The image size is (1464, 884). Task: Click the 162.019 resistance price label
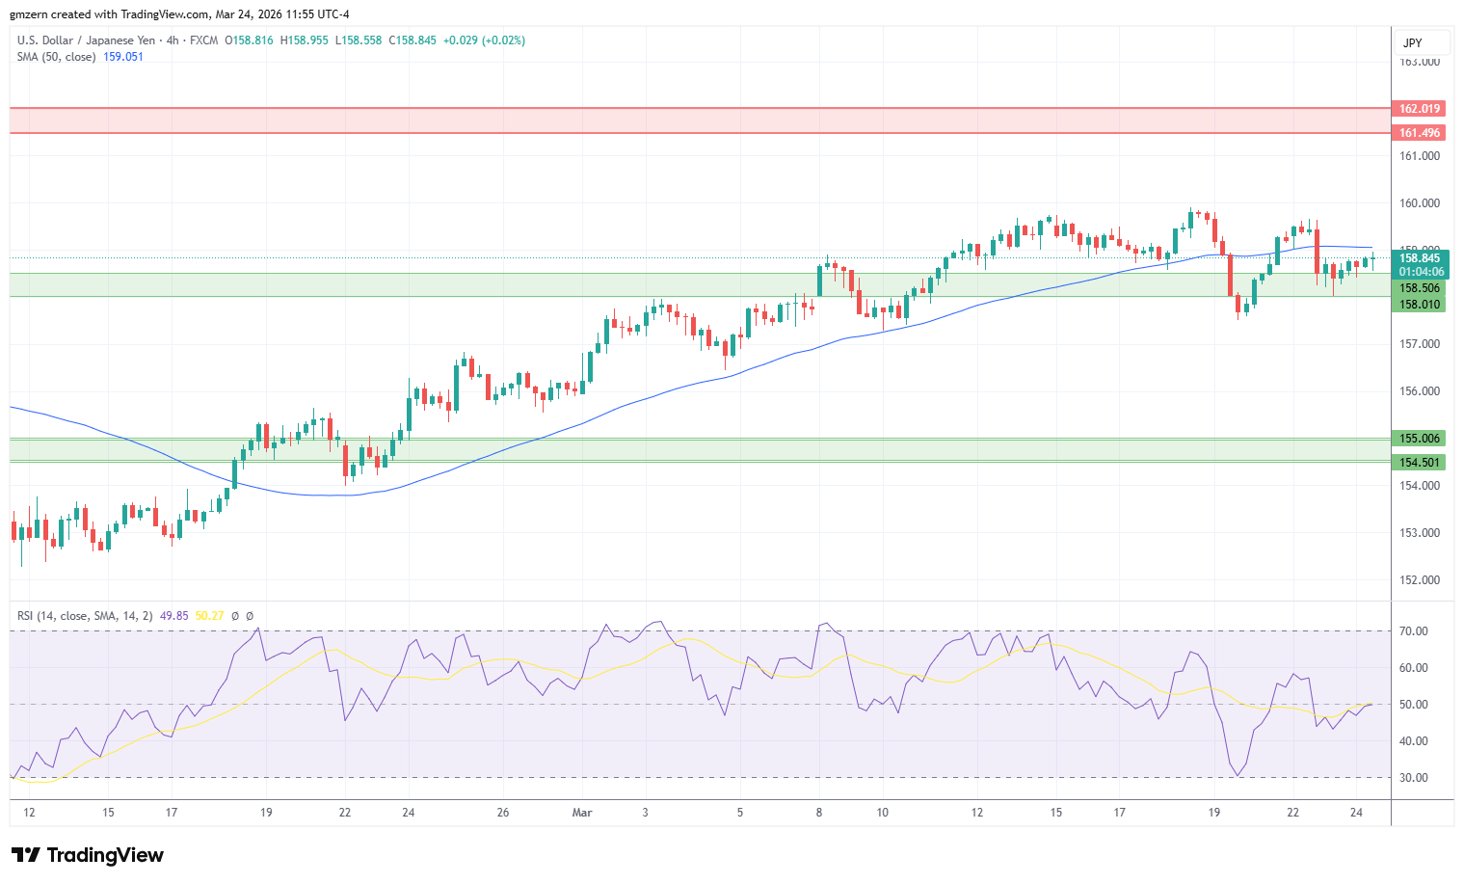(1419, 109)
